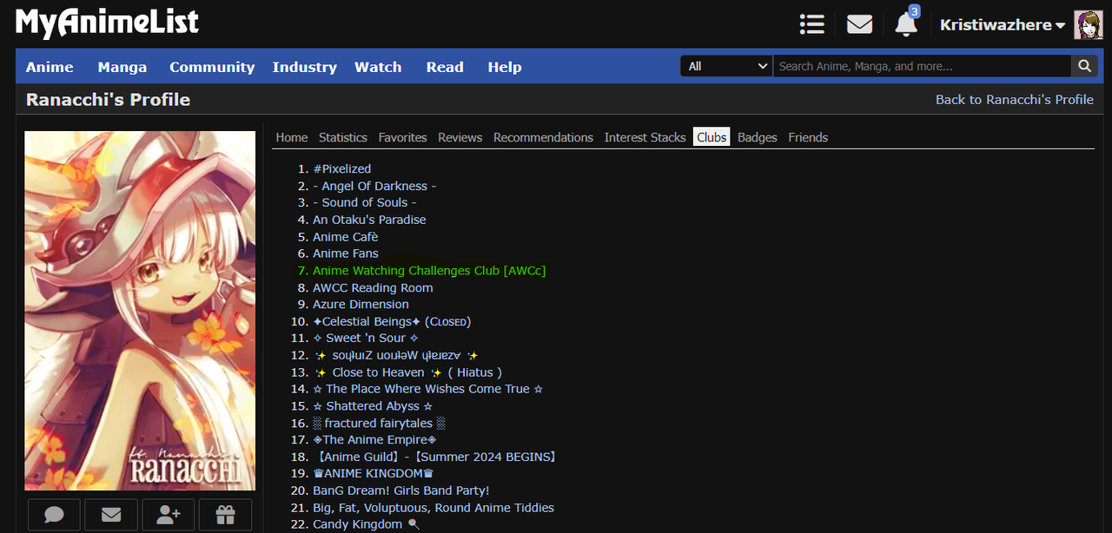Open the Kristiwazhere account dropdown
Viewport: 1112px width, 533px height.
pos(1003,25)
